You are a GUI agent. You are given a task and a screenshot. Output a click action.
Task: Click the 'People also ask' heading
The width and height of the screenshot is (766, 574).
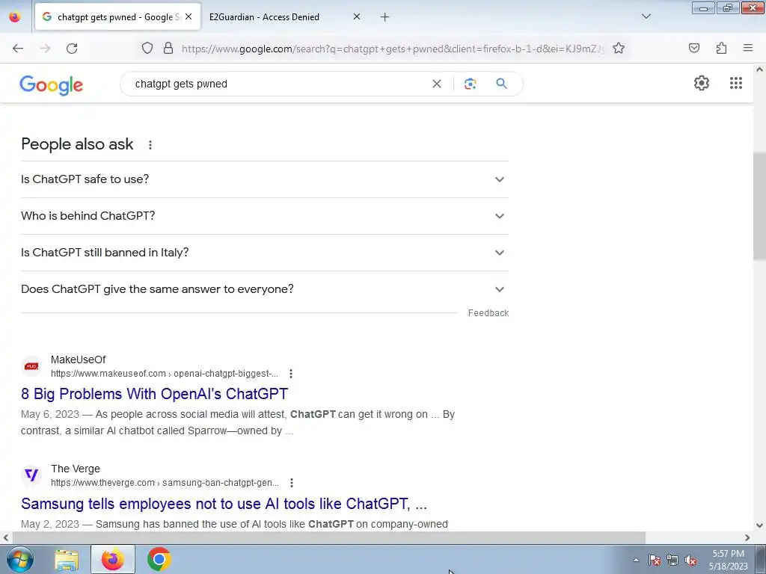77,144
